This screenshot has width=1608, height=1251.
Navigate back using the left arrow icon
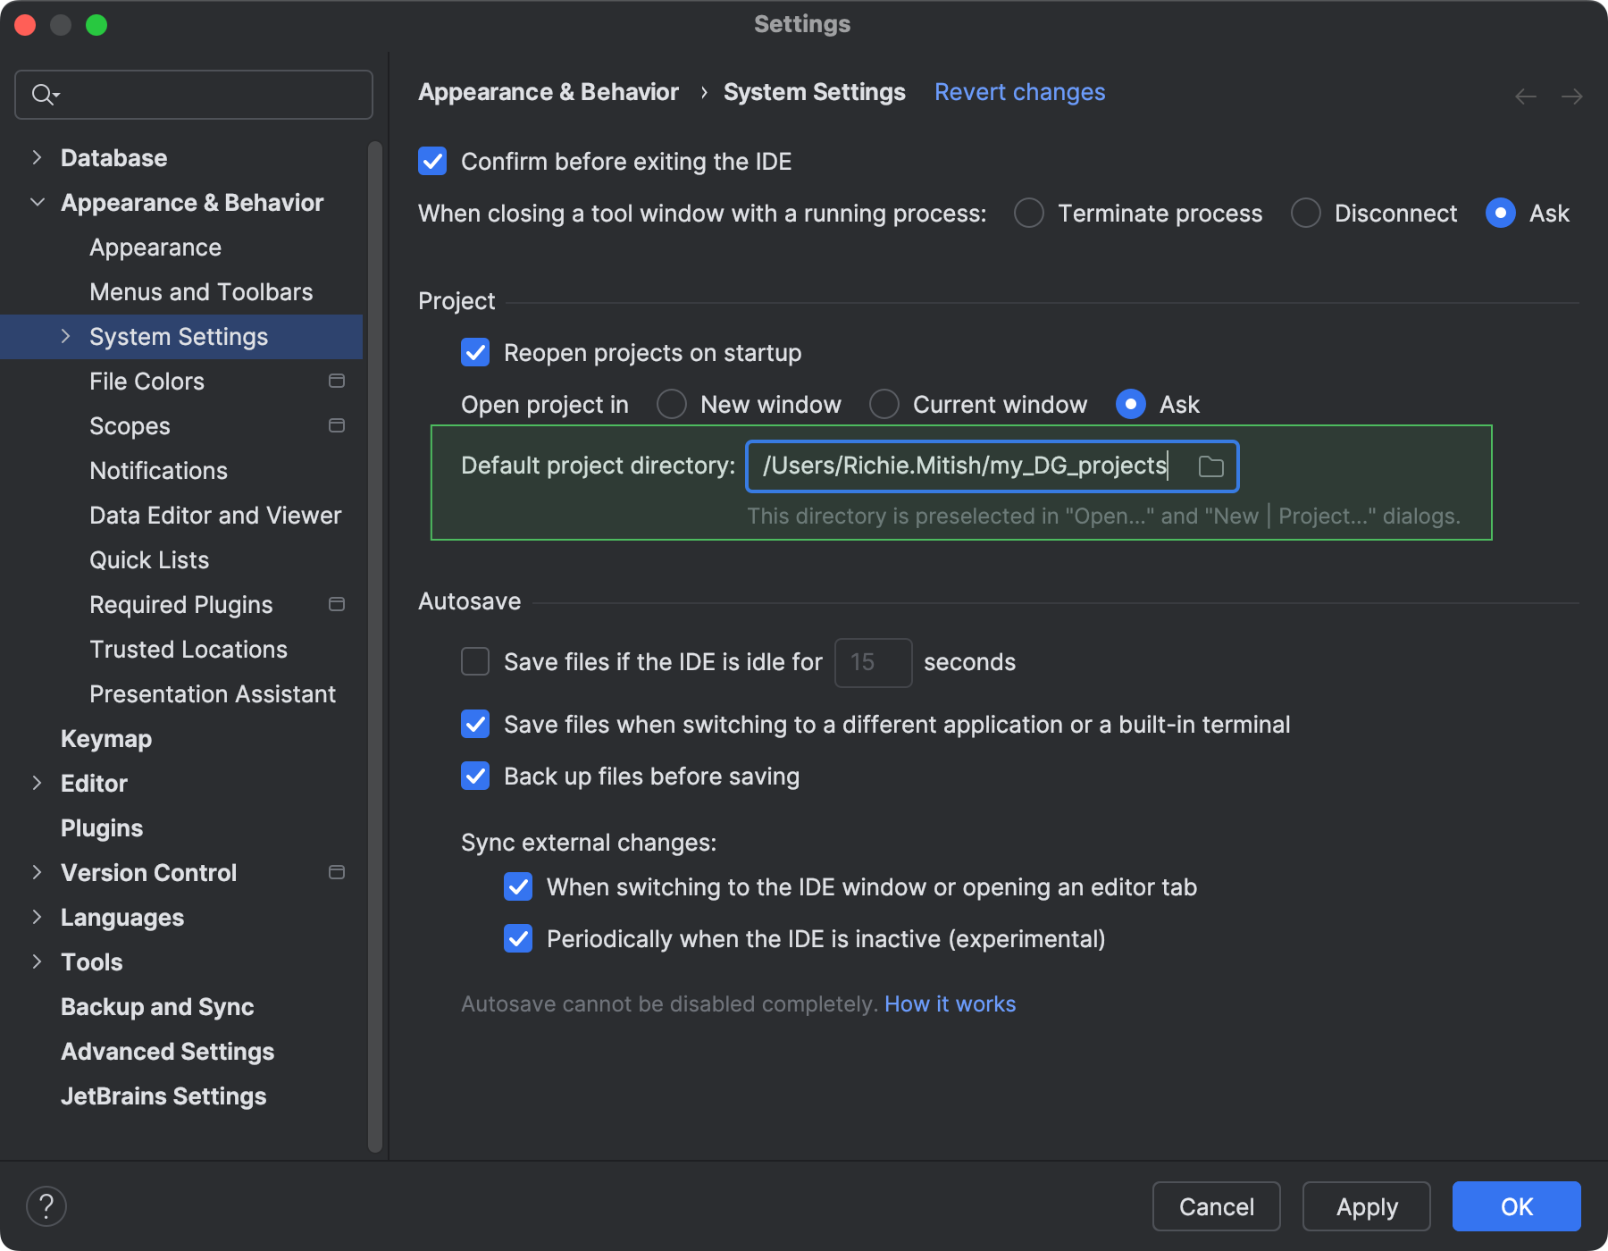click(1524, 96)
